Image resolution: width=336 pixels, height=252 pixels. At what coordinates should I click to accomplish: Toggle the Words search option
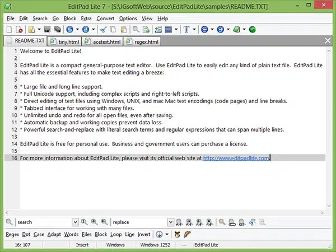(71, 235)
